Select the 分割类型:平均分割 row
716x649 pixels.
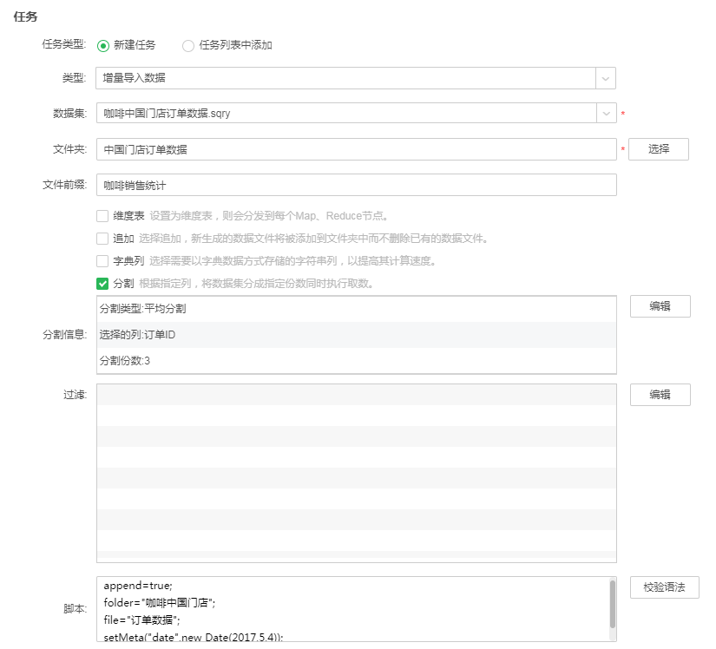pyautogui.click(x=356, y=309)
